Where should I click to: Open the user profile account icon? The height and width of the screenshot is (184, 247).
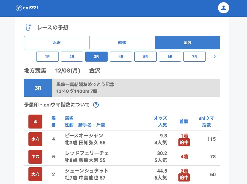point(223,8)
